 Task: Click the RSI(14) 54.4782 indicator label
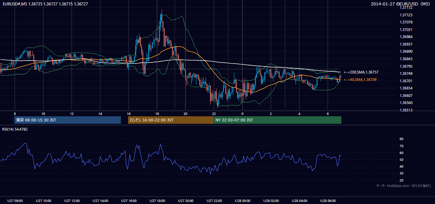(15, 129)
